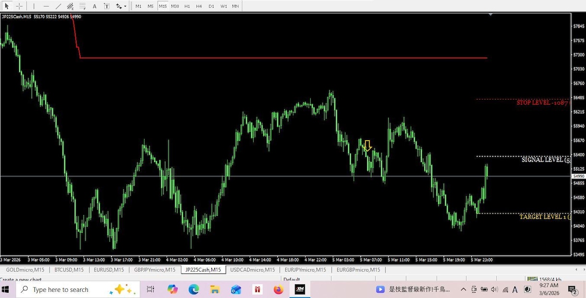Open File Explorer from the taskbar
Screen dimensions: 586x298
[215, 289]
